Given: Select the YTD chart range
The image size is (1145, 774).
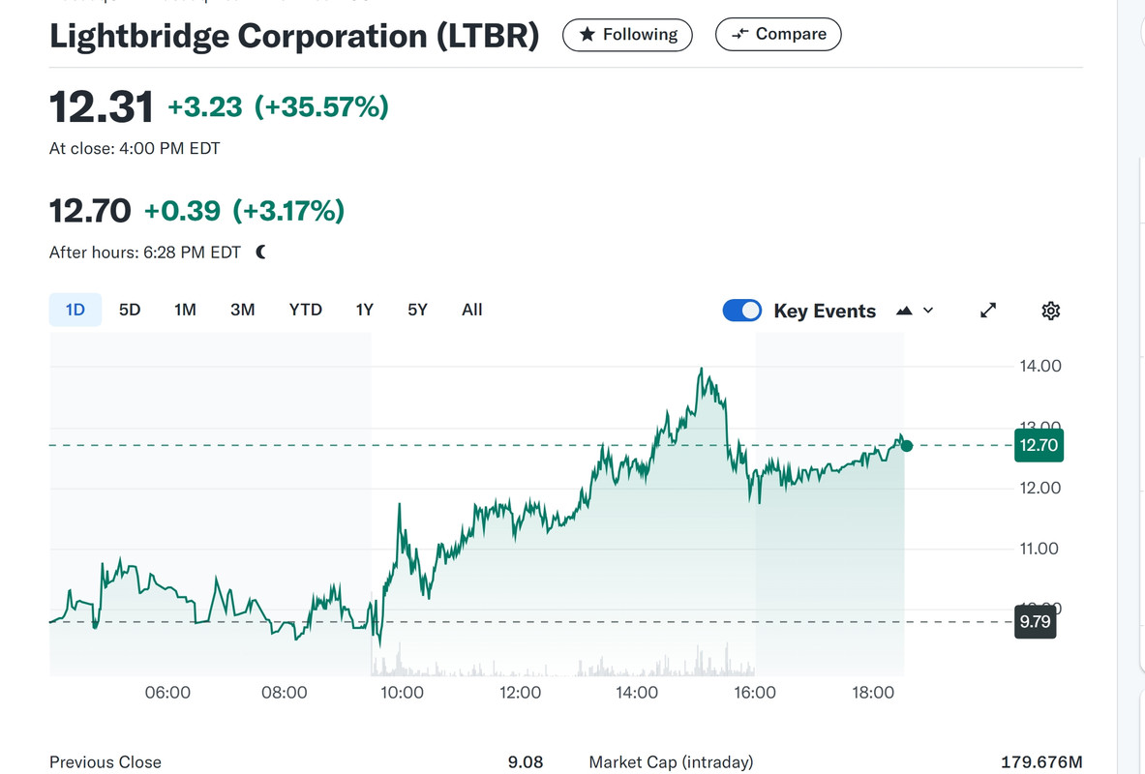Looking at the screenshot, I should (x=305, y=310).
